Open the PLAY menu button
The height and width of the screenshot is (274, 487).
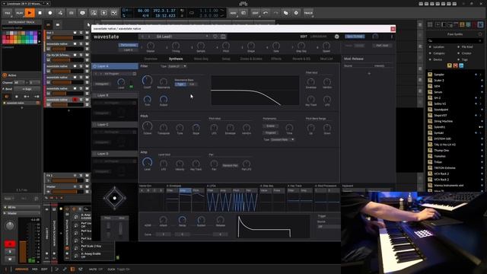pyautogui.click(x=19, y=13)
